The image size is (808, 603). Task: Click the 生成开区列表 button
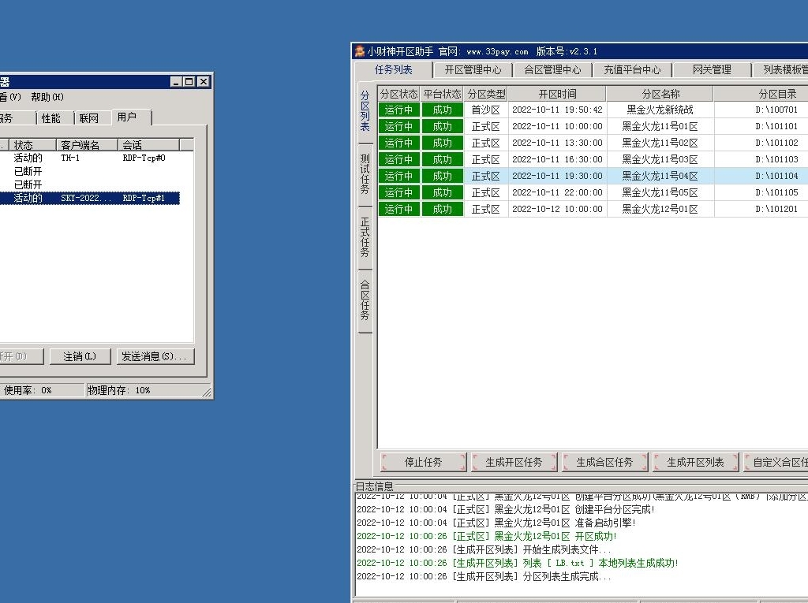pyautogui.click(x=695, y=463)
